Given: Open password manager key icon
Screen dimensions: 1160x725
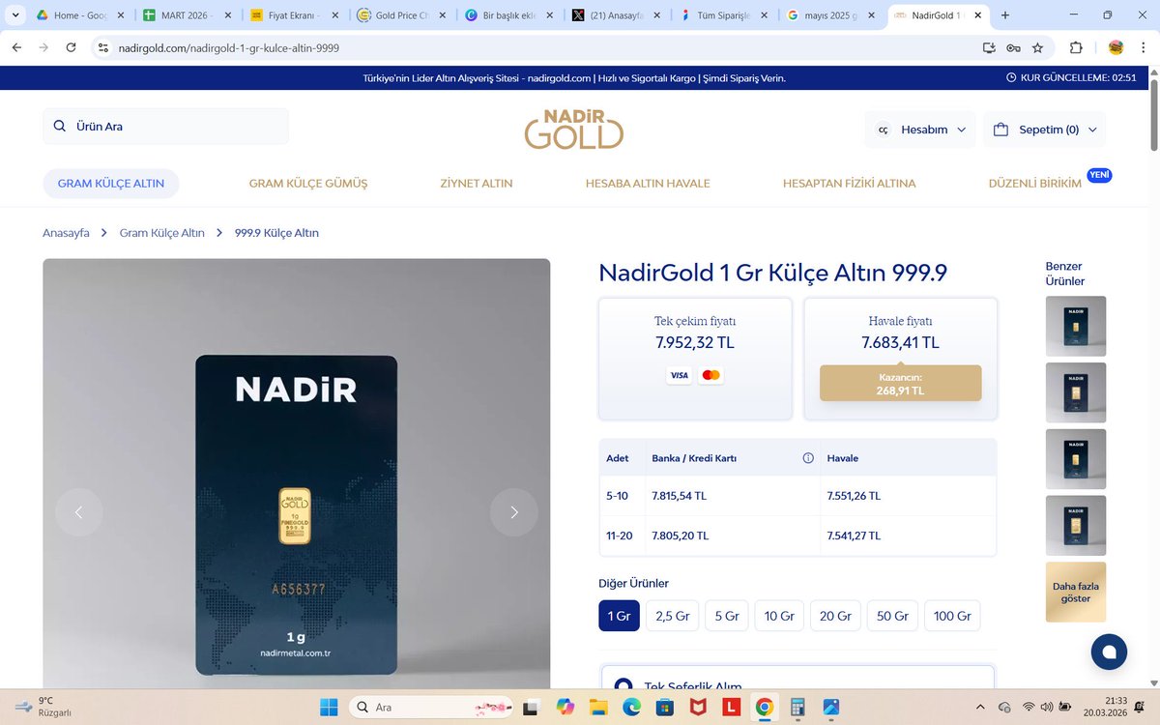Looking at the screenshot, I should [1013, 47].
